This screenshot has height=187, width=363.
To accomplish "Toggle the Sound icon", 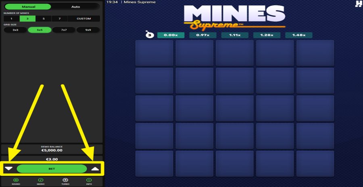I will 16,180.
